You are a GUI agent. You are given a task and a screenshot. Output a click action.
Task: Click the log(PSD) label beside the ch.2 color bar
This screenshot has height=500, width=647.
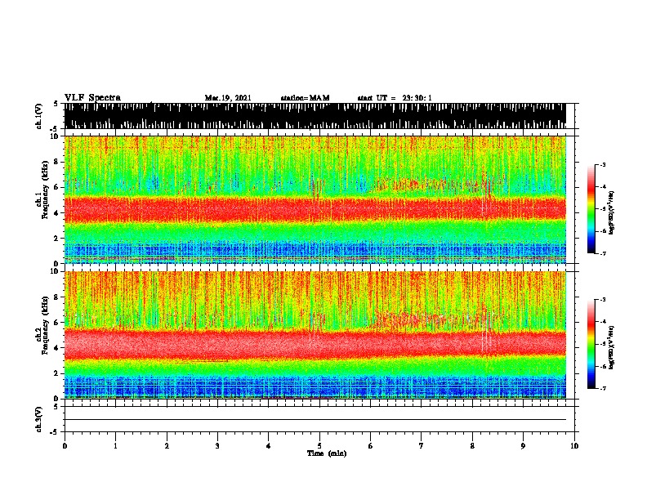pyautogui.click(x=612, y=347)
